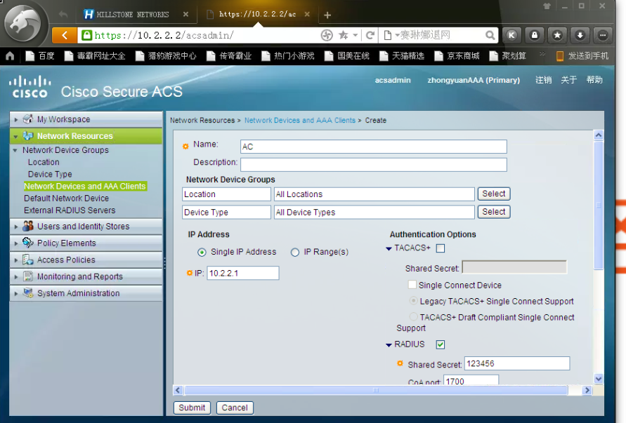Click the Description input field

(x=374, y=164)
